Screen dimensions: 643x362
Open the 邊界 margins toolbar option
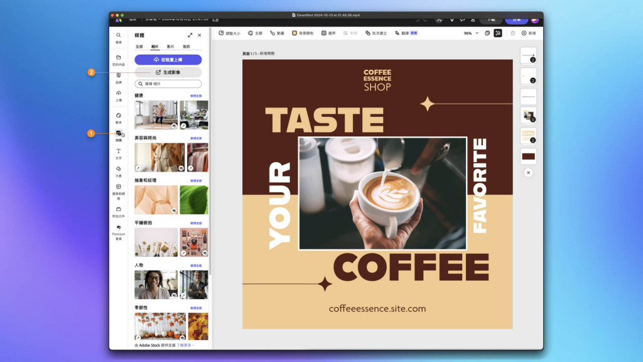point(328,33)
